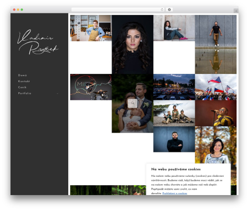
Task: Open a new tab with the plus button
Action: tap(236, 11)
